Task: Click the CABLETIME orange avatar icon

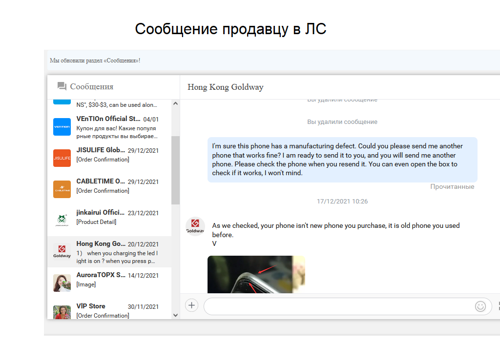Action: (x=62, y=189)
